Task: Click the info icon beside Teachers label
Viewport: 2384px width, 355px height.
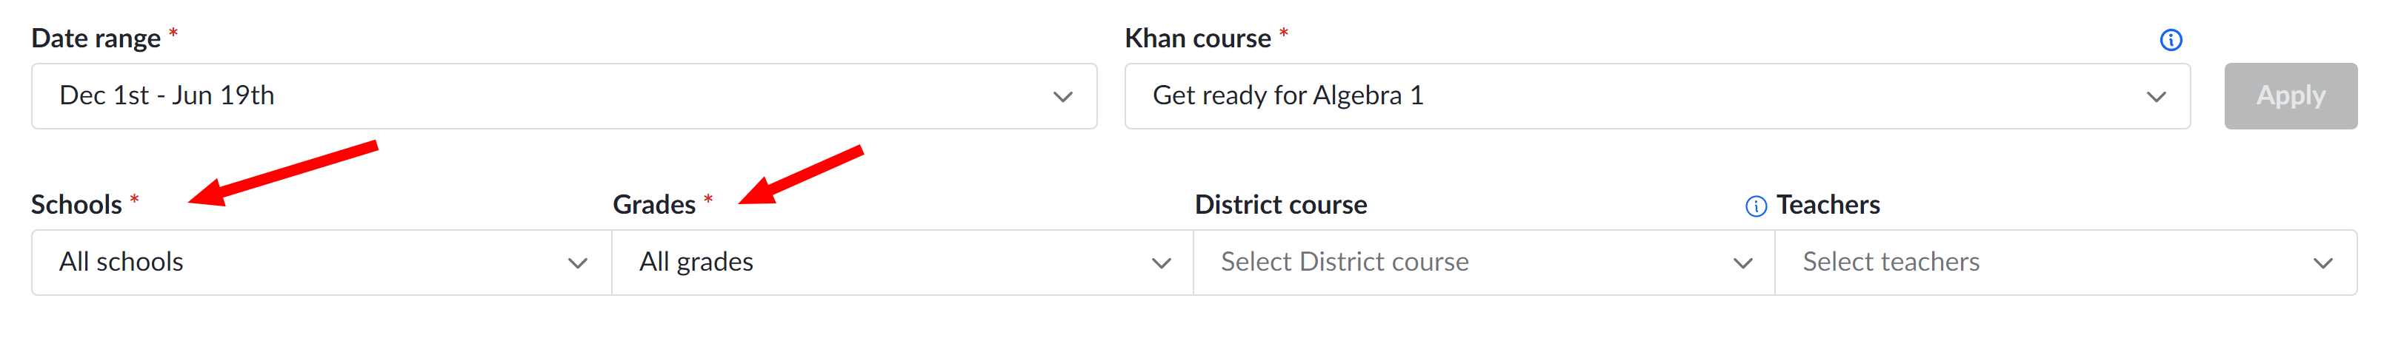Action: [1756, 206]
